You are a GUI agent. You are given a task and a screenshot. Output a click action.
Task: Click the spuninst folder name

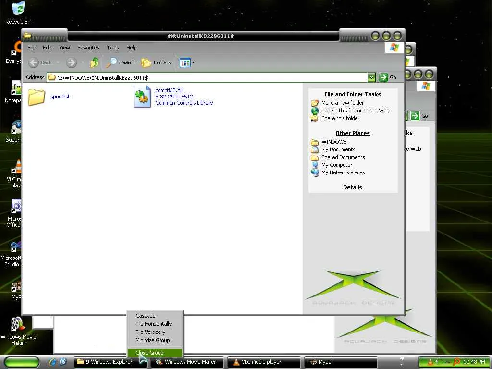pos(60,97)
